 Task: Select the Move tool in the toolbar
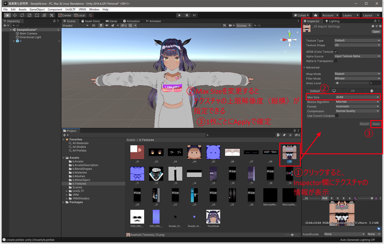click(x=14, y=15)
